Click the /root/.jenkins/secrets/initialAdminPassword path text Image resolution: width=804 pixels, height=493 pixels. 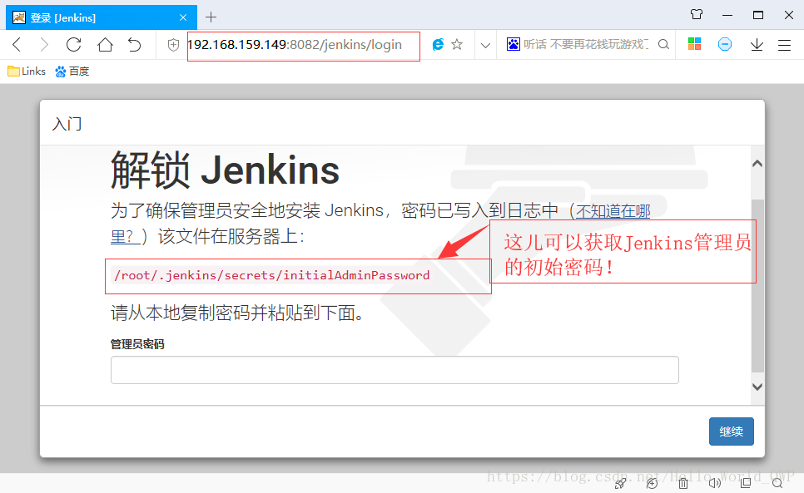[272, 275]
